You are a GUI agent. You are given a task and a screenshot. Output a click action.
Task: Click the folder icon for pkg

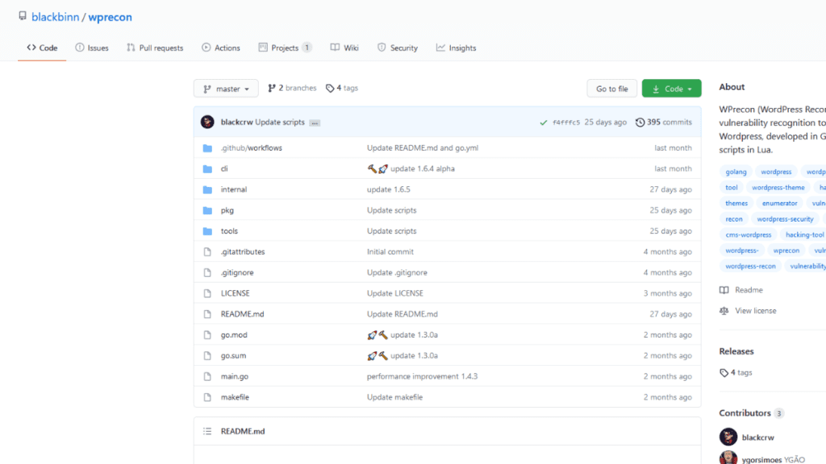pyautogui.click(x=207, y=210)
